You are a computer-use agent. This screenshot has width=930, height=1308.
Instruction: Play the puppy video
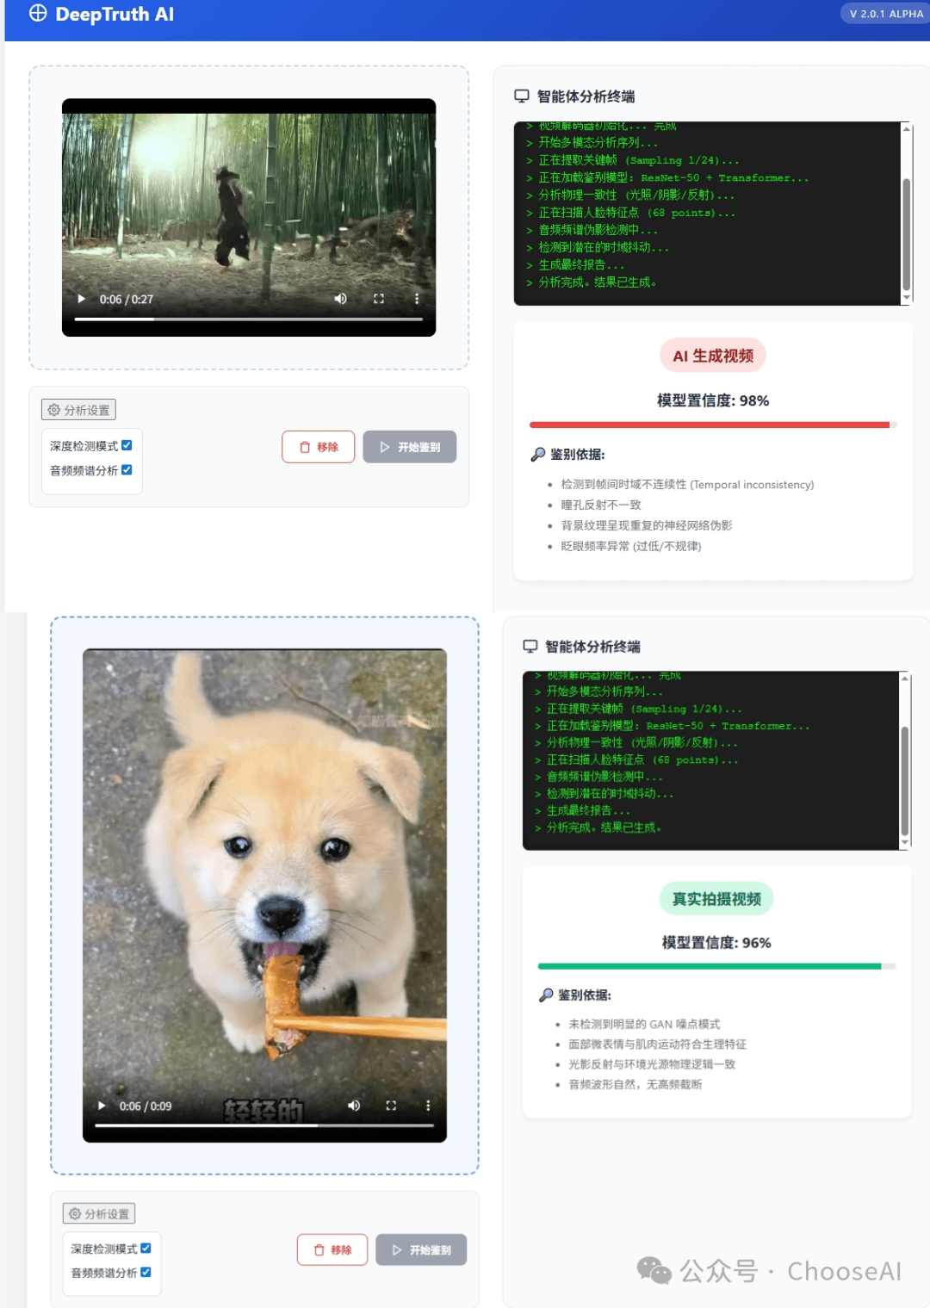coord(102,1106)
